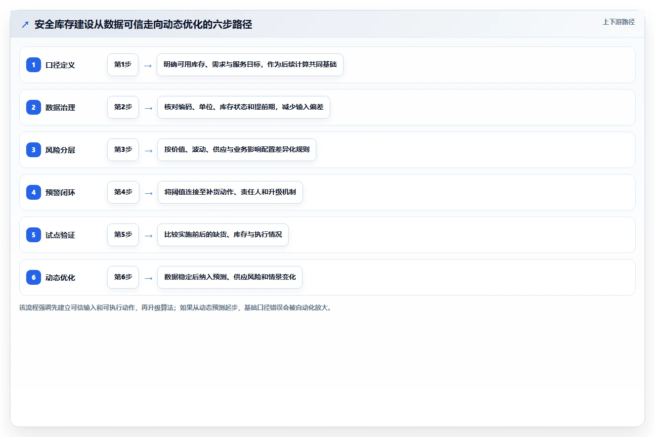Open the 核对编码、单位、库存状态和提前期 description box

point(244,107)
